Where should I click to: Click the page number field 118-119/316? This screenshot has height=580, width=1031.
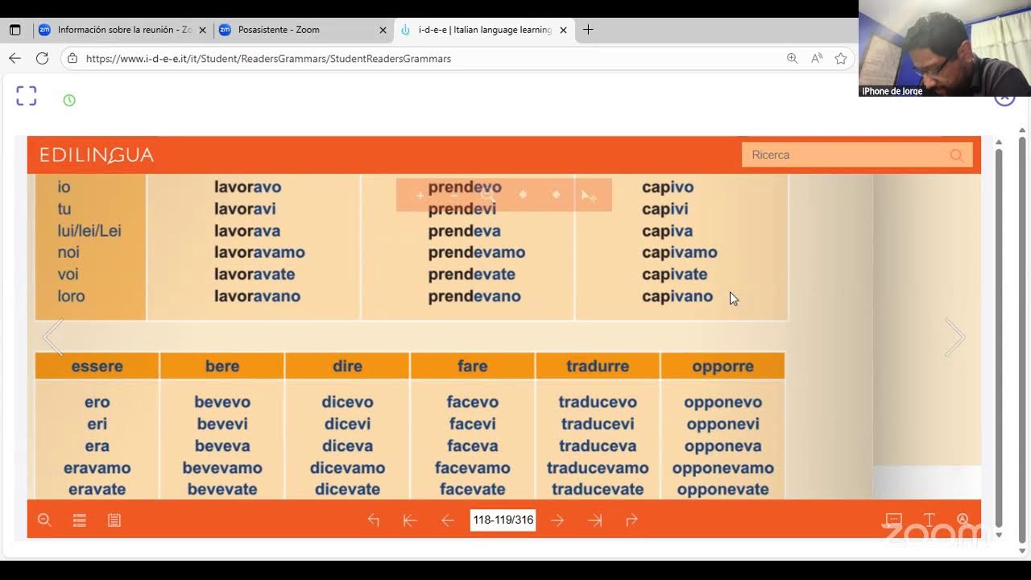503,520
